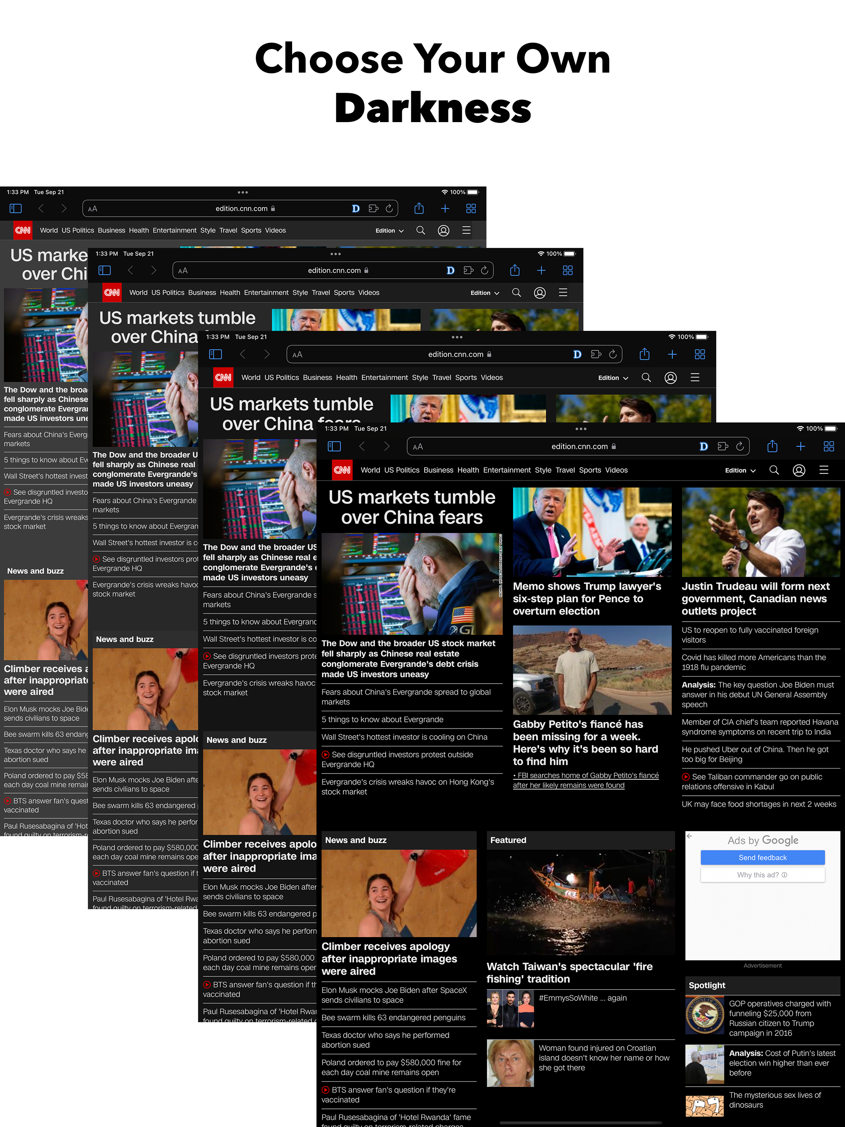Tap the Share icon in the frontmost toolbar
The width and height of the screenshot is (845, 1127).
tap(772, 446)
